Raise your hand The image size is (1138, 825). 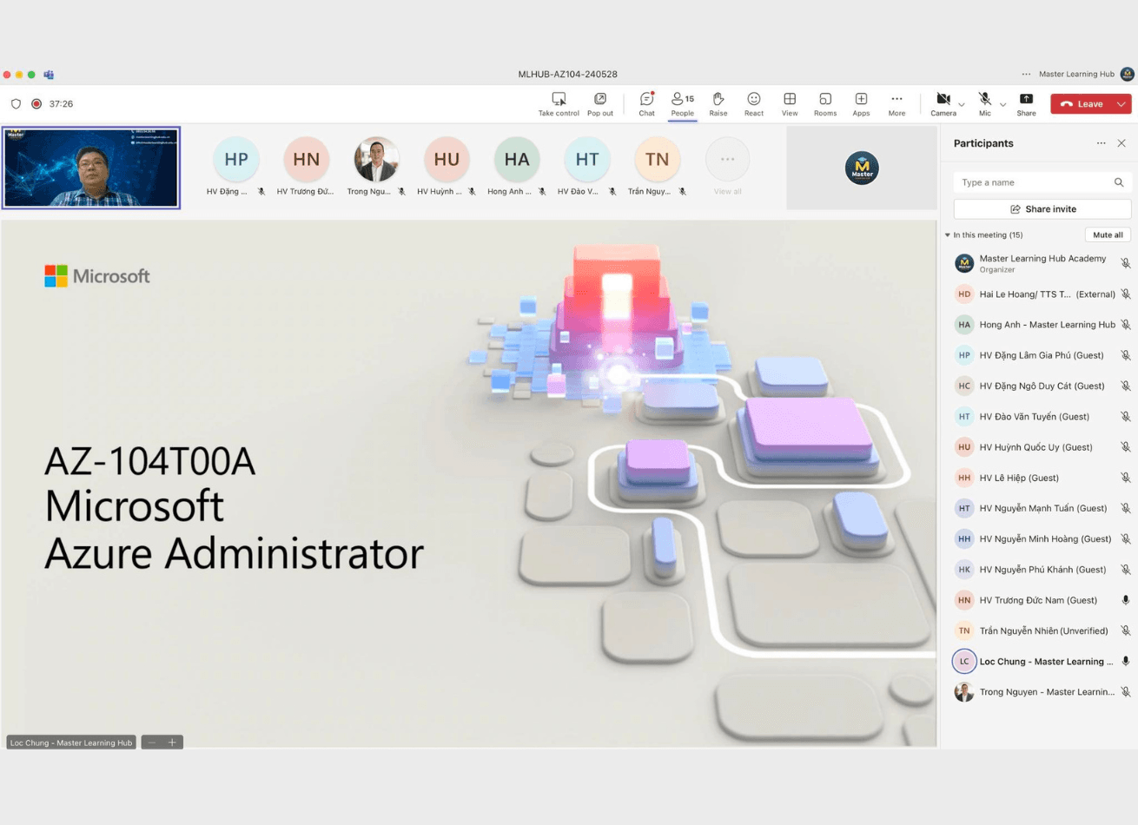[718, 104]
